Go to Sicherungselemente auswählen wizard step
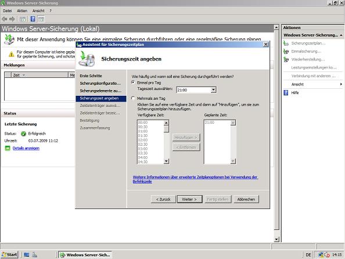 click(100, 91)
